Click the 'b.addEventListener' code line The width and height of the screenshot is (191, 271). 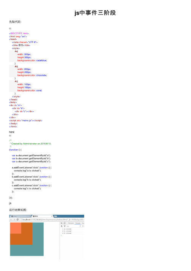(x=31, y=177)
